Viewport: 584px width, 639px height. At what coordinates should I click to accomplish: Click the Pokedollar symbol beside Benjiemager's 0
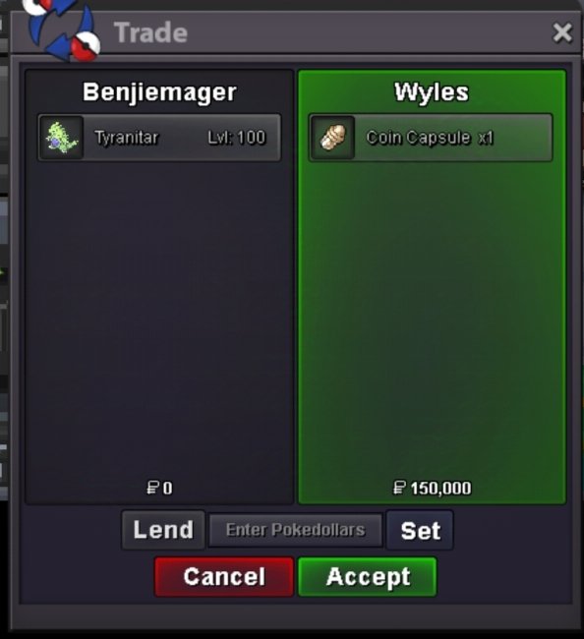[x=152, y=488]
